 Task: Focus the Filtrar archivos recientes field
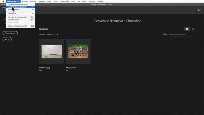(x=182, y=34)
